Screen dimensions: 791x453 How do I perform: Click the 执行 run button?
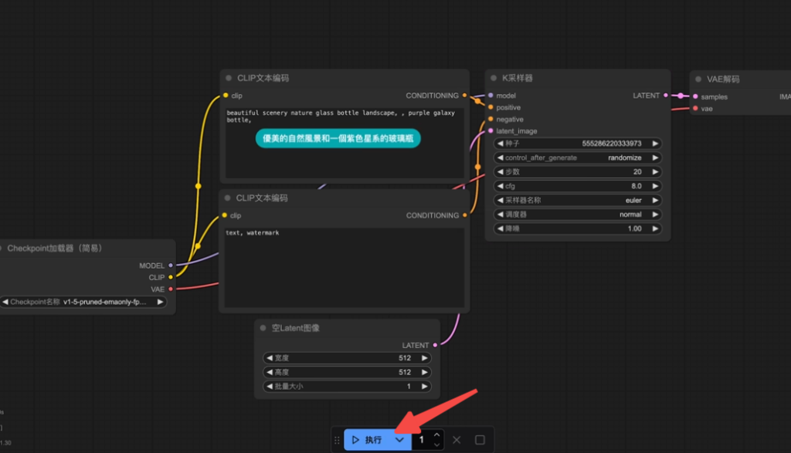367,440
